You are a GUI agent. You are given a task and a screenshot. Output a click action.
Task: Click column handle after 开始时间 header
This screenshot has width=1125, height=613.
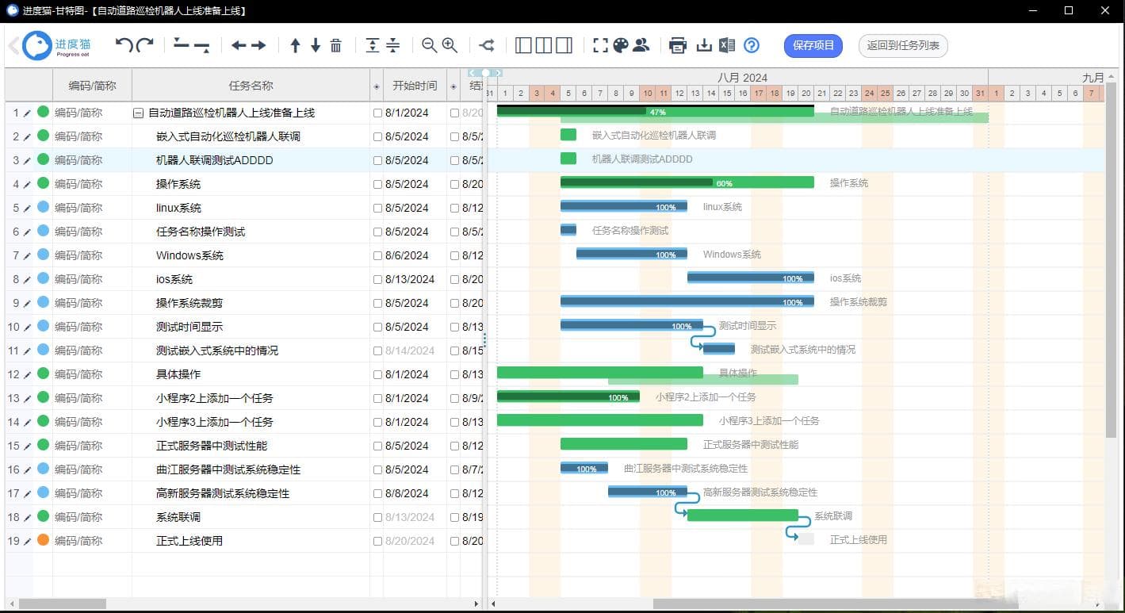[453, 86]
